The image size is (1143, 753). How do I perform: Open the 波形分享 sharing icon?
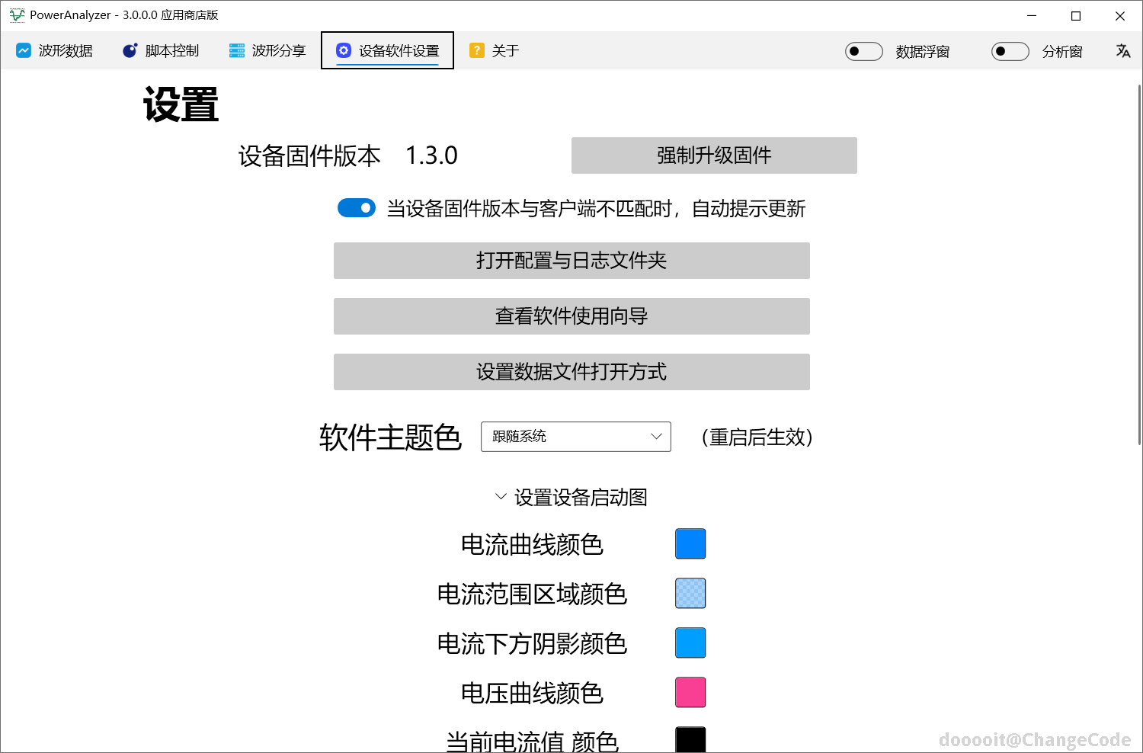[235, 50]
